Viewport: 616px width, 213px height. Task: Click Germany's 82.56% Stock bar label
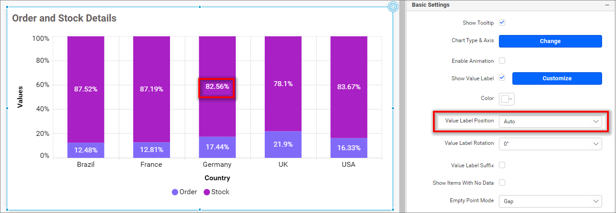pyautogui.click(x=217, y=87)
